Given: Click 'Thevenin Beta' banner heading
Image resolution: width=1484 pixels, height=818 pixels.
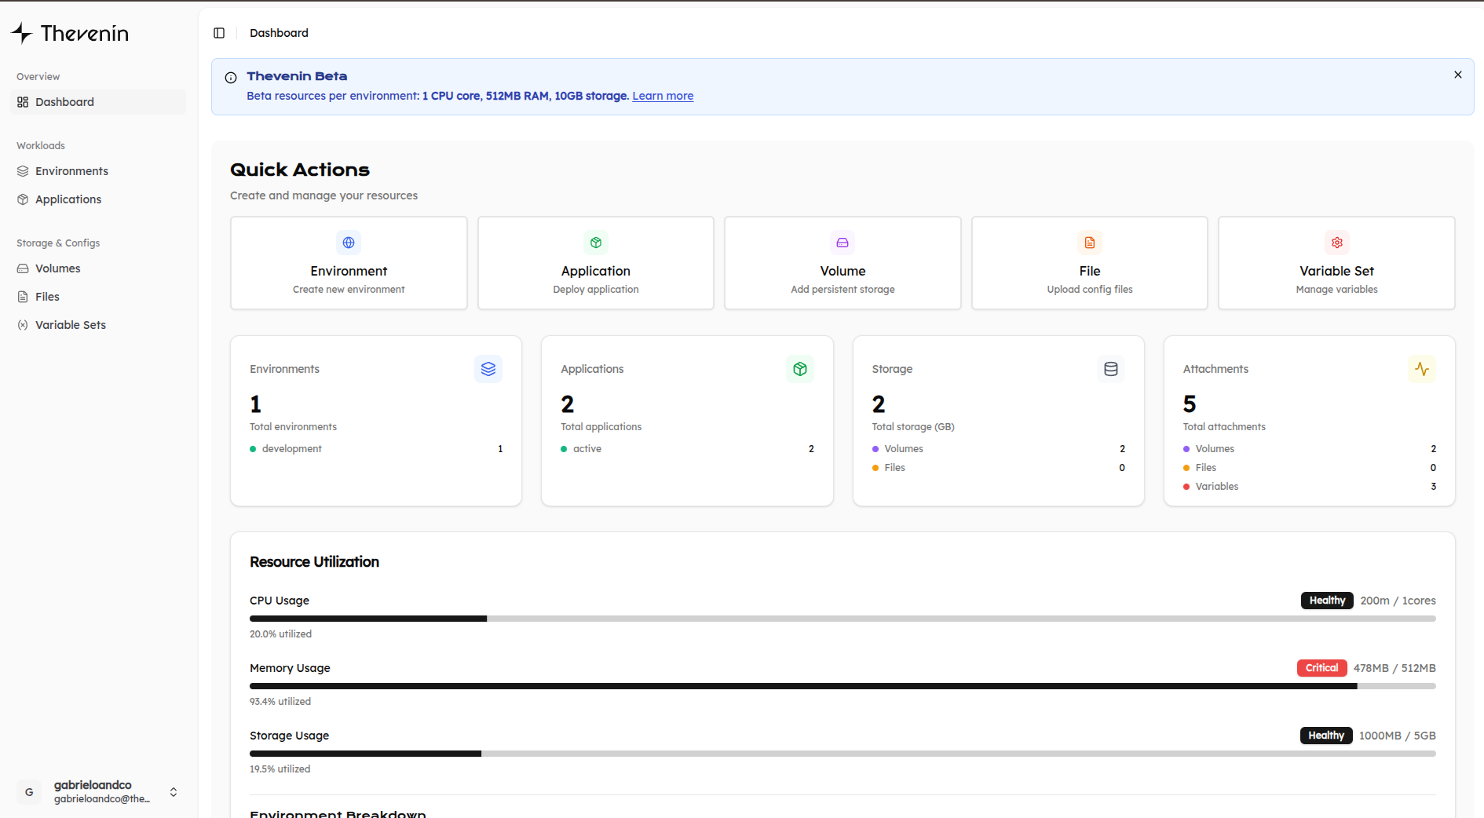Looking at the screenshot, I should tap(297, 76).
